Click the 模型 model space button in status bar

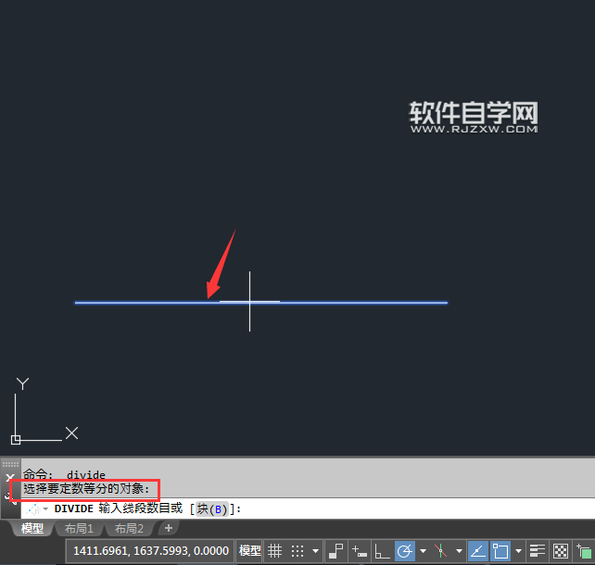click(249, 550)
